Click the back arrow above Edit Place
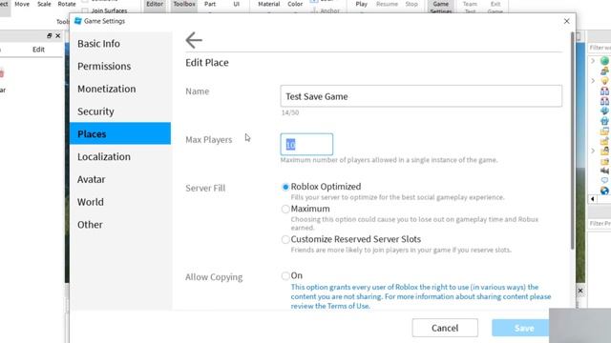This screenshot has width=611, height=343. [x=194, y=40]
